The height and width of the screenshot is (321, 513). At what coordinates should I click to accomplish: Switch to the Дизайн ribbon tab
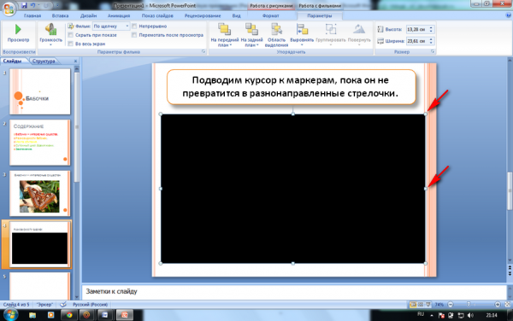coord(88,15)
